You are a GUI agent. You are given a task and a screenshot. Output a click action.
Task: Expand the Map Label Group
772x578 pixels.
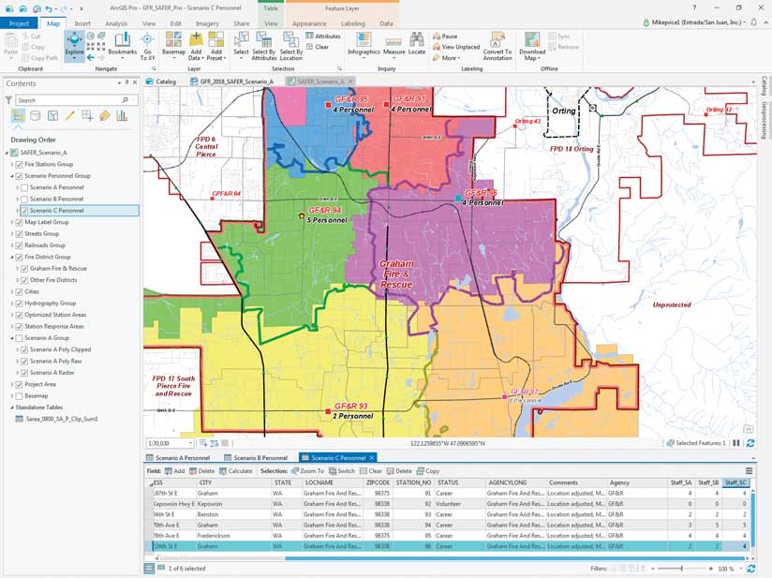pyautogui.click(x=12, y=223)
